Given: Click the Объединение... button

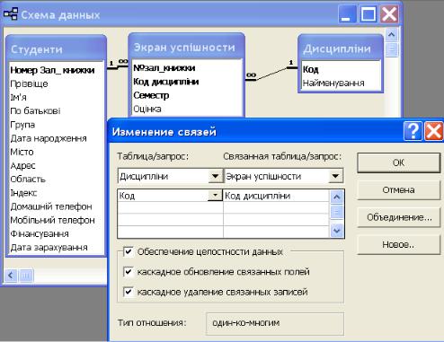Looking at the screenshot, I should (398, 217).
